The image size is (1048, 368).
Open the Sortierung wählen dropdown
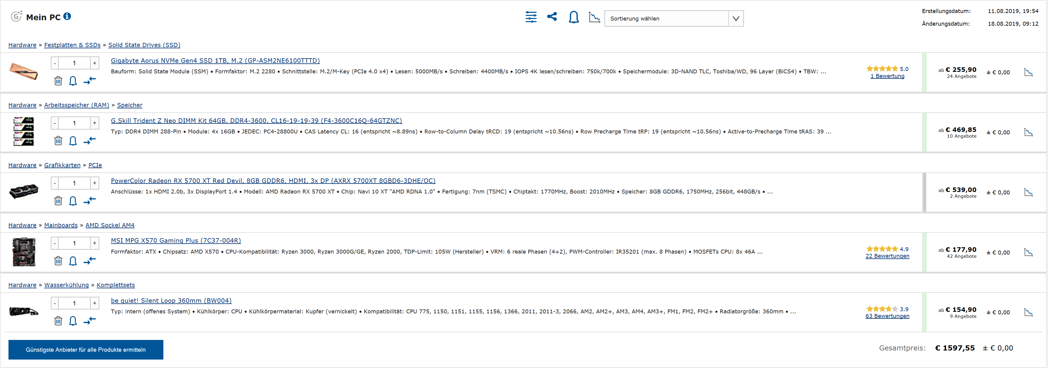[x=666, y=19]
